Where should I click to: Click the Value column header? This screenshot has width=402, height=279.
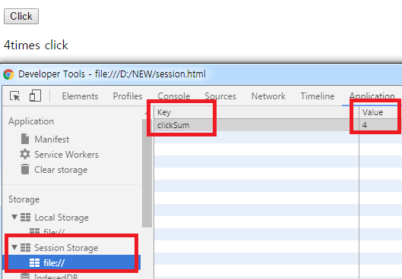[381, 112]
